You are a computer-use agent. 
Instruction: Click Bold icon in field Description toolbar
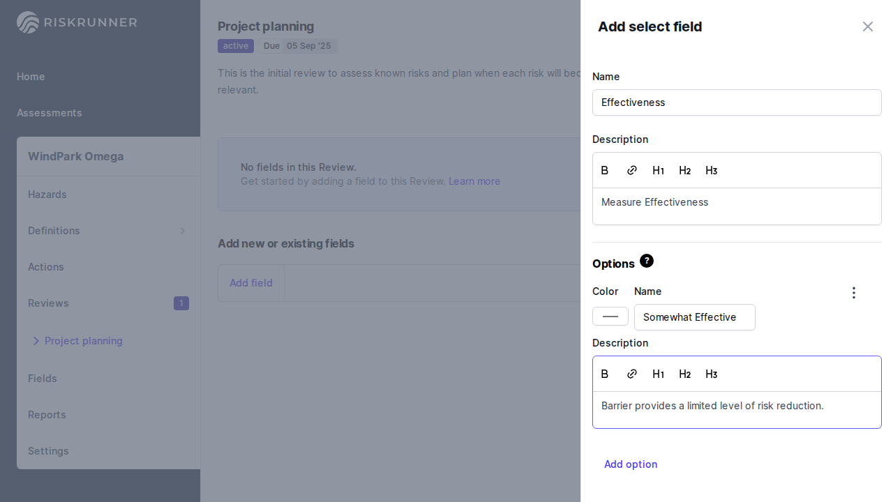pyautogui.click(x=605, y=171)
